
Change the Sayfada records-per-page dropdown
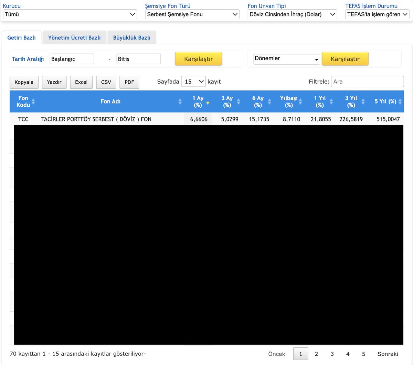[x=193, y=82]
